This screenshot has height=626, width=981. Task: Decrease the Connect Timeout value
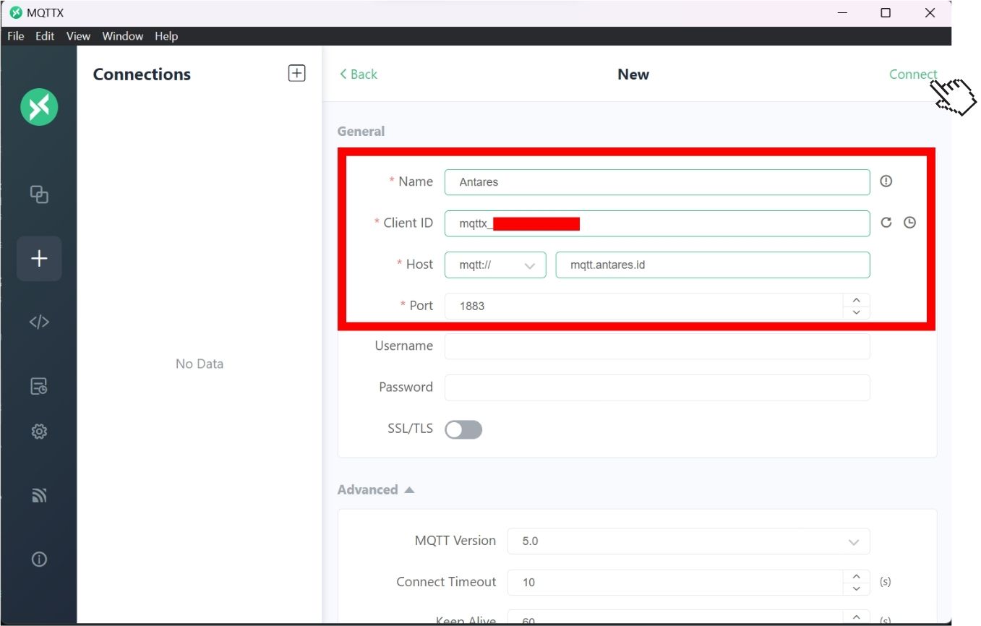tap(857, 588)
